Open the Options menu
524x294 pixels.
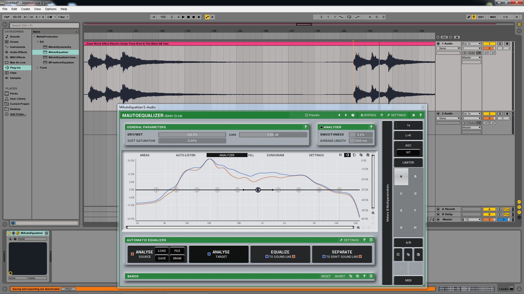51,9
